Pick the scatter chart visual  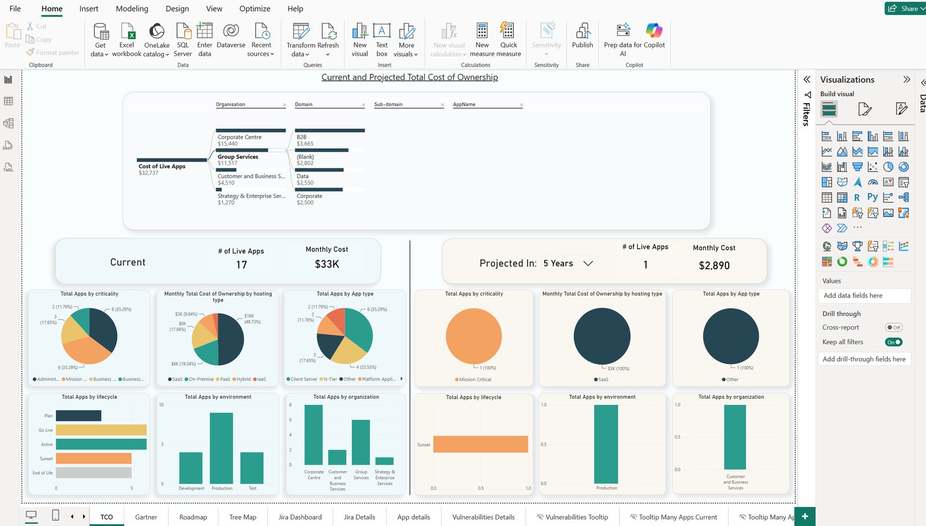[x=873, y=167]
